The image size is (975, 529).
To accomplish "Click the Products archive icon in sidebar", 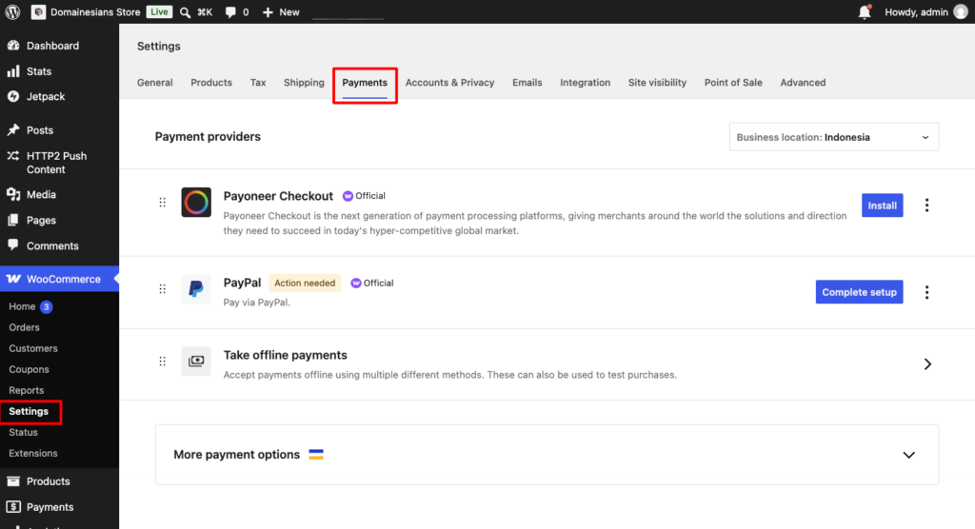I will 13,481.
